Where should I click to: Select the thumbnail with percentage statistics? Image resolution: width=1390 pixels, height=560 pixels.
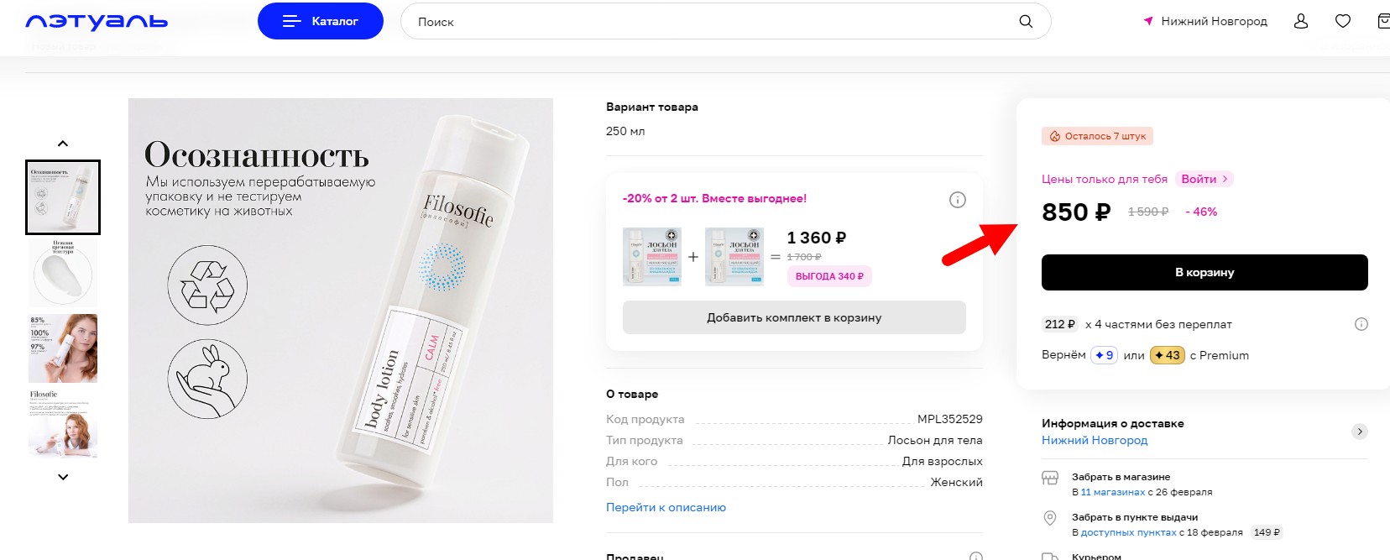[63, 348]
